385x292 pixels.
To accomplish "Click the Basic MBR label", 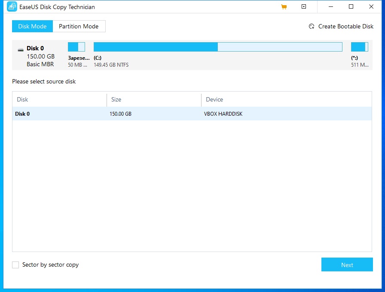I will [x=40, y=64].
